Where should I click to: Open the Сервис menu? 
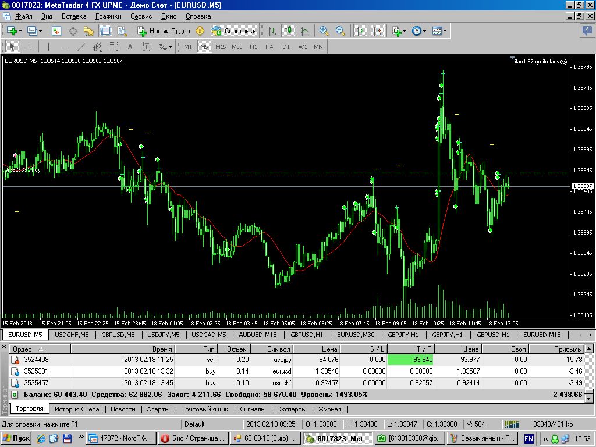click(x=141, y=16)
